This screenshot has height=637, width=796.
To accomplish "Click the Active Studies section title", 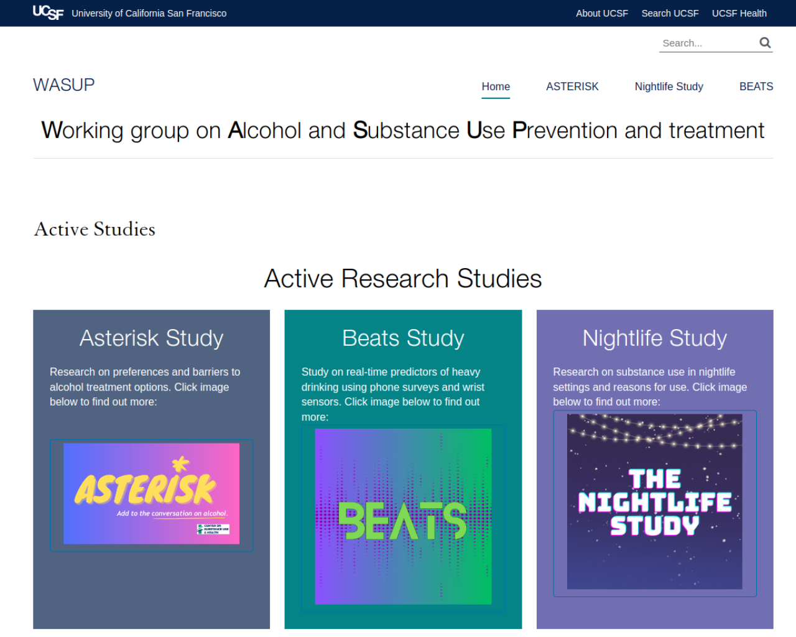I will tap(95, 229).
